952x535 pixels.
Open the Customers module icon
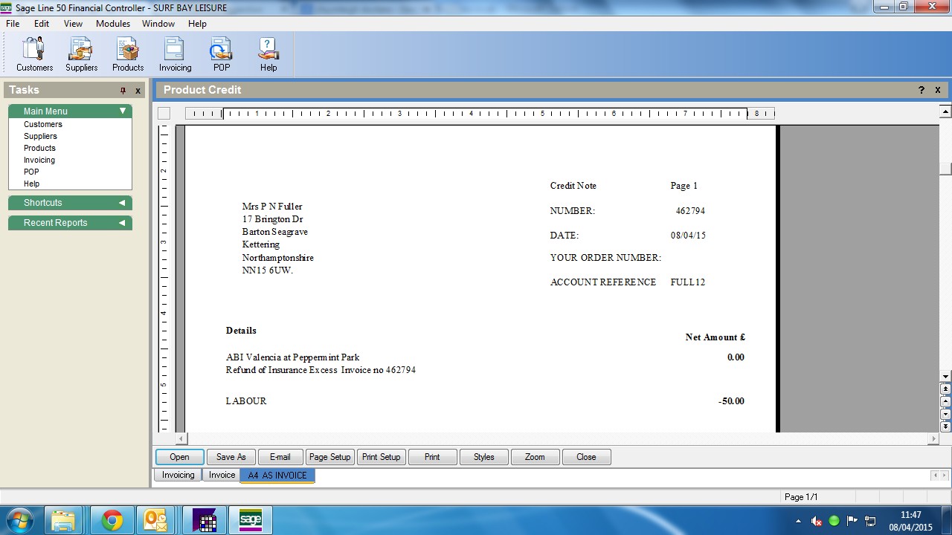point(34,53)
